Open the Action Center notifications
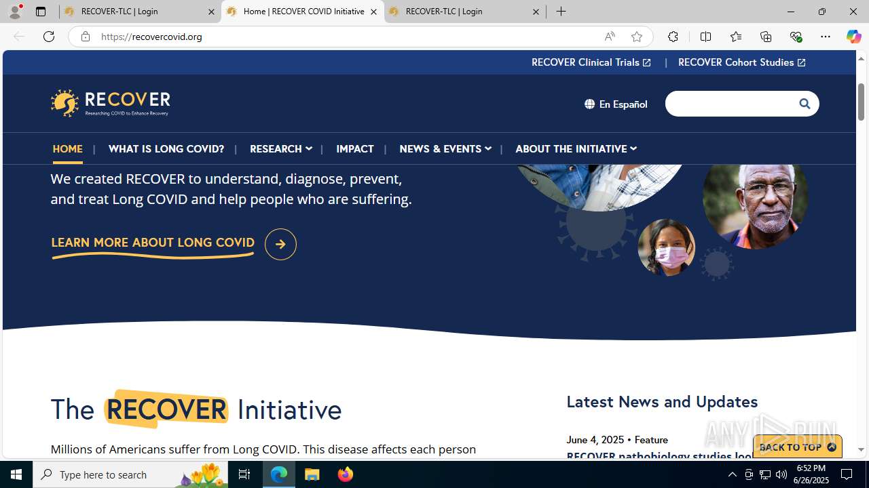The height and width of the screenshot is (488, 869). 847,474
